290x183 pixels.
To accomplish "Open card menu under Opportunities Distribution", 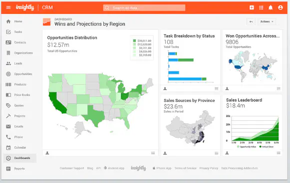I will point(153,153).
